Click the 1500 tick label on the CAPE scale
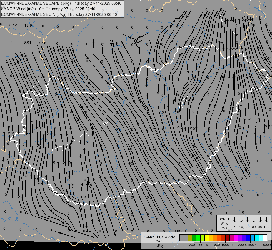The width and height of the screenshot is (272, 250). coord(234,245)
